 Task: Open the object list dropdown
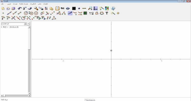[x=14, y=24]
